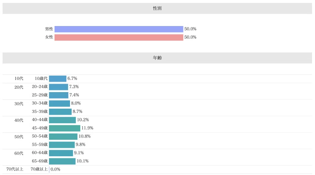The height and width of the screenshot is (175, 315).
Task: Click the 10歳代 6.7% bar
Action: 57,79
